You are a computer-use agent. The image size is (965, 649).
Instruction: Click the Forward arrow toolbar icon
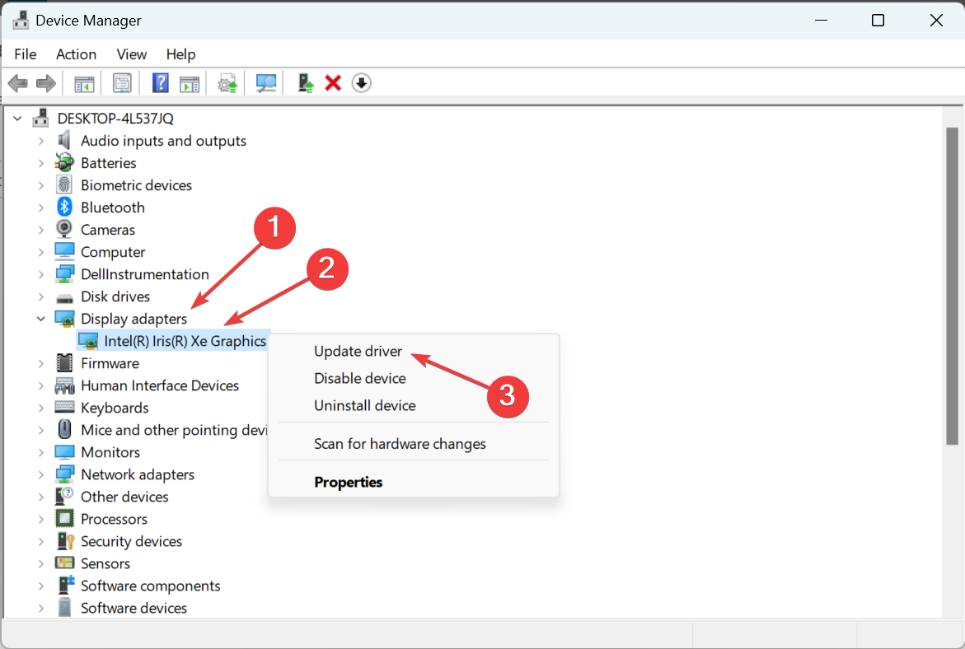pyautogui.click(x=46, y=83)
